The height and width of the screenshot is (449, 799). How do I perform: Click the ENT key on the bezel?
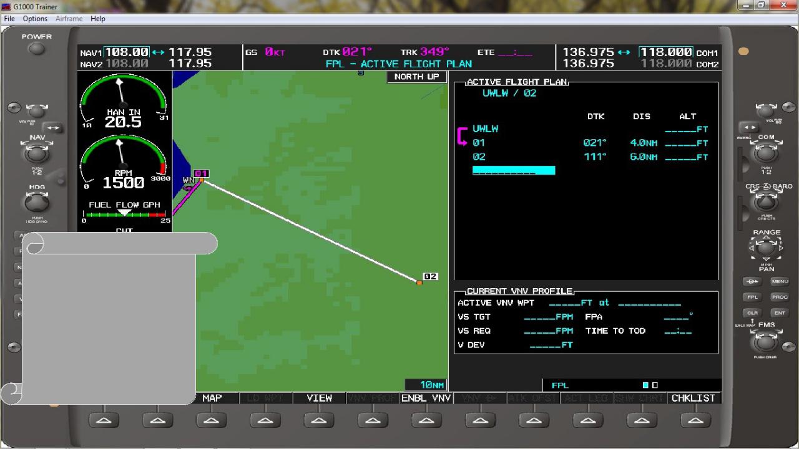pyautogui.click(x=780, y=313)
